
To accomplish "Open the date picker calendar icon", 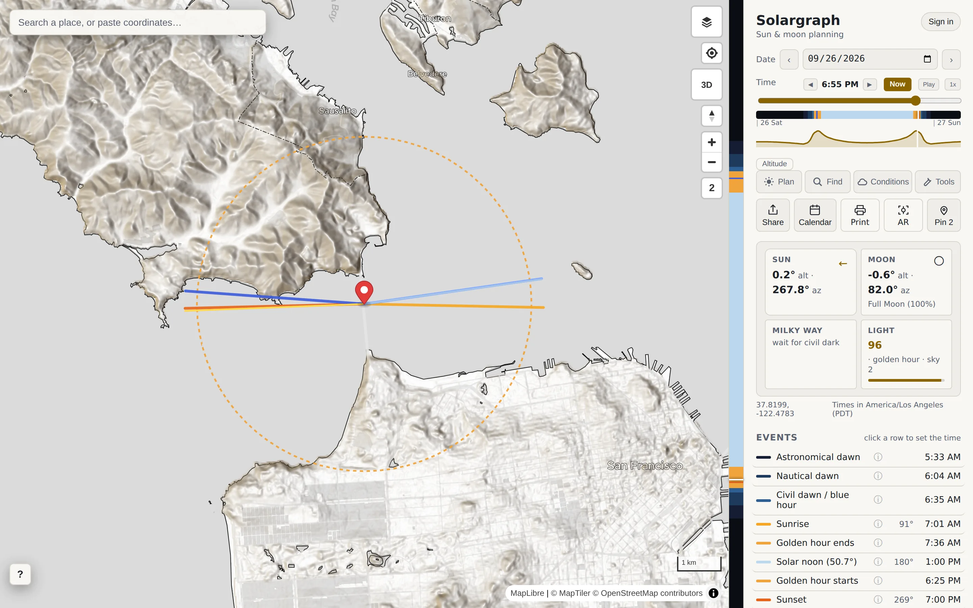I will click(x=927, y=59).
